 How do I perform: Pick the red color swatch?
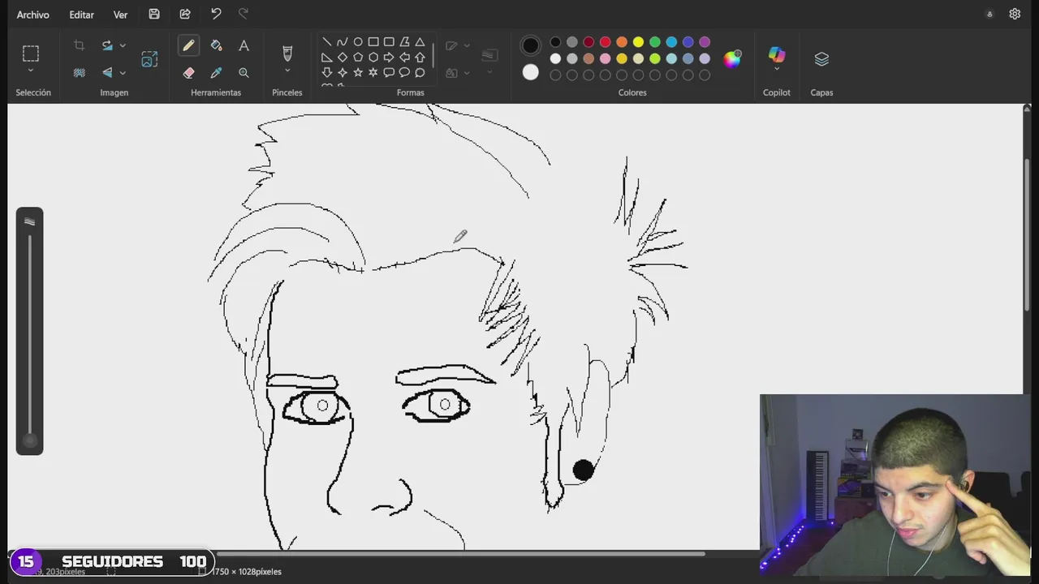pos(605,42)
